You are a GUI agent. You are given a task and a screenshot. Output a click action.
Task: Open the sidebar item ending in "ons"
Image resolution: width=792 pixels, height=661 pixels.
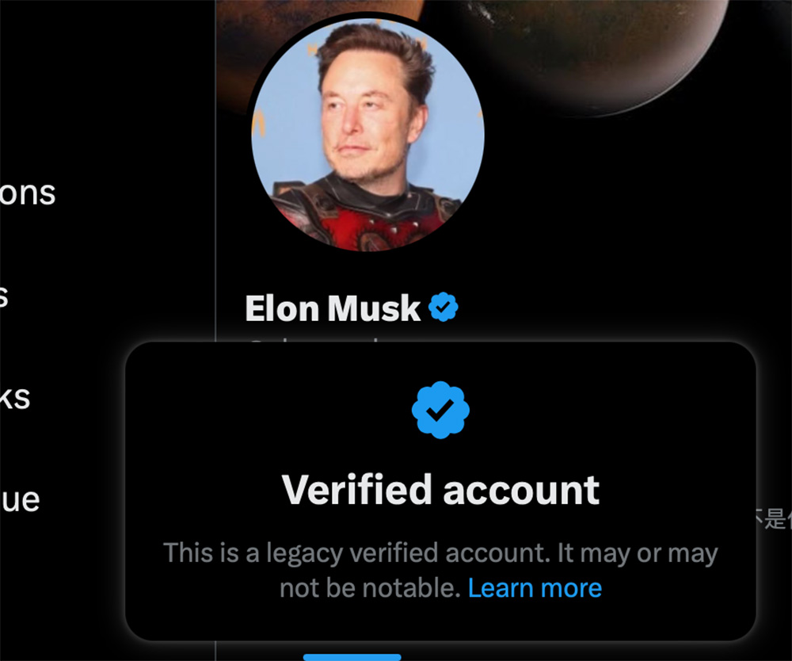click(28, 193)
